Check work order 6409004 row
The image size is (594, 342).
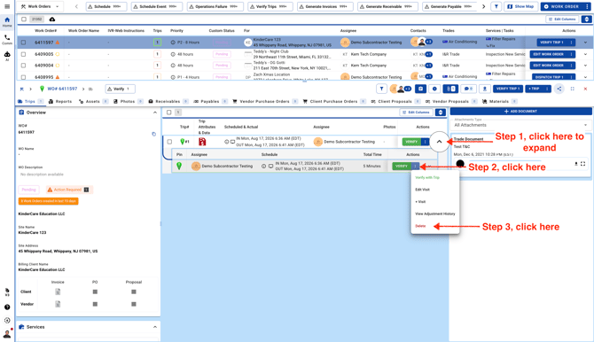click(x=23, y=66)
